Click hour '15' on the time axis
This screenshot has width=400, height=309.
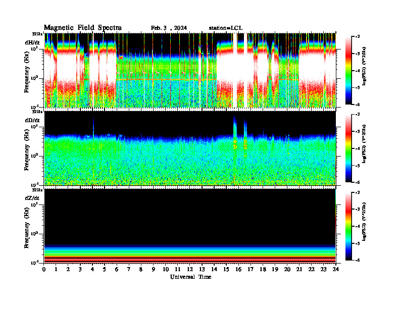tap(226, 269)
